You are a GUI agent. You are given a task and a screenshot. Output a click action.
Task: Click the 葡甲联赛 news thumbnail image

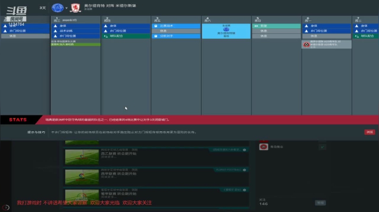82,196
